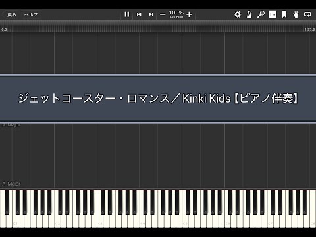Toggle the metronome icon
The height and width of the screenshot is (237, 316).
point(250,14)
